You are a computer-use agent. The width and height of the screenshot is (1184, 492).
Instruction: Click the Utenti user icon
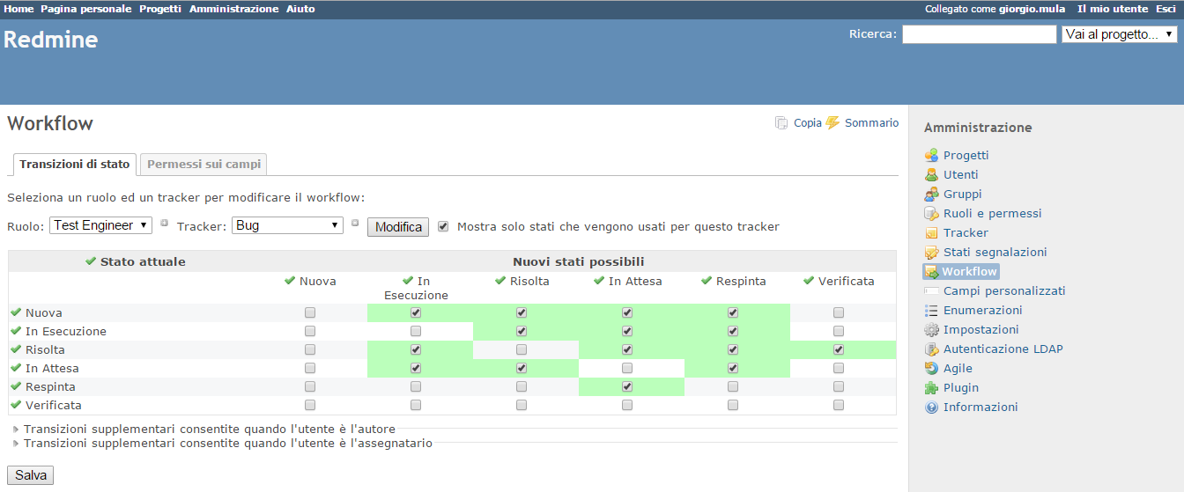[931, 174]
